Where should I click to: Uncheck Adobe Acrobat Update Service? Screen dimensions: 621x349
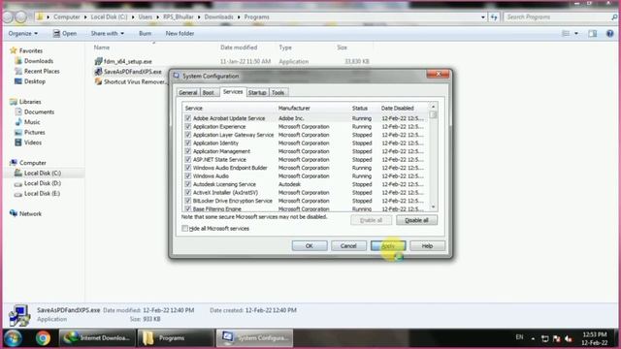pyautogui.click(x=187, y=118)
